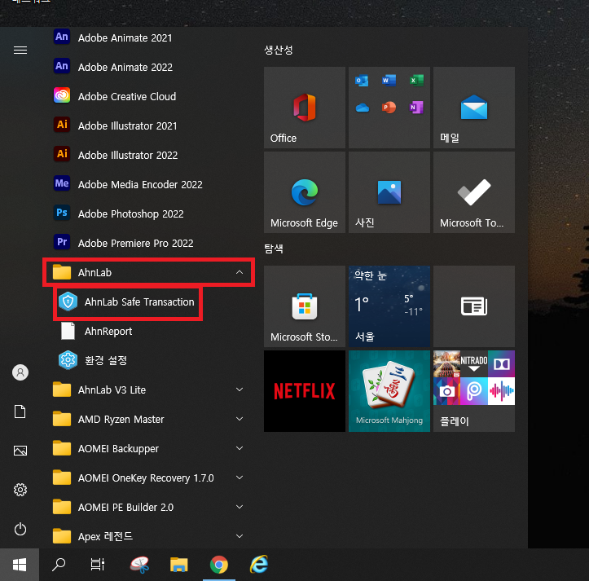Open the Snipping tool on taskbar
Screen dimensions: 589x581
coord(139,565)
